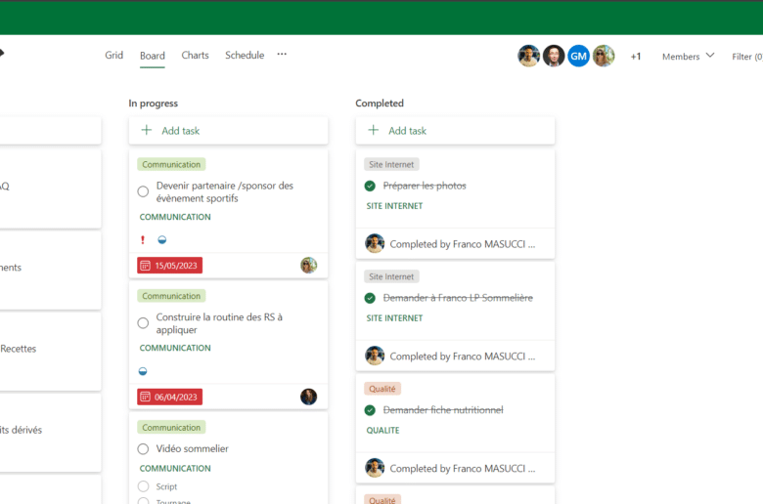Click assignee avatar on Construire la routine task

click(x=308, y=397)
